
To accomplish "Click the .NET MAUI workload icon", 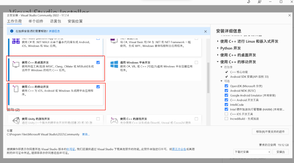I will pos(16,41).
